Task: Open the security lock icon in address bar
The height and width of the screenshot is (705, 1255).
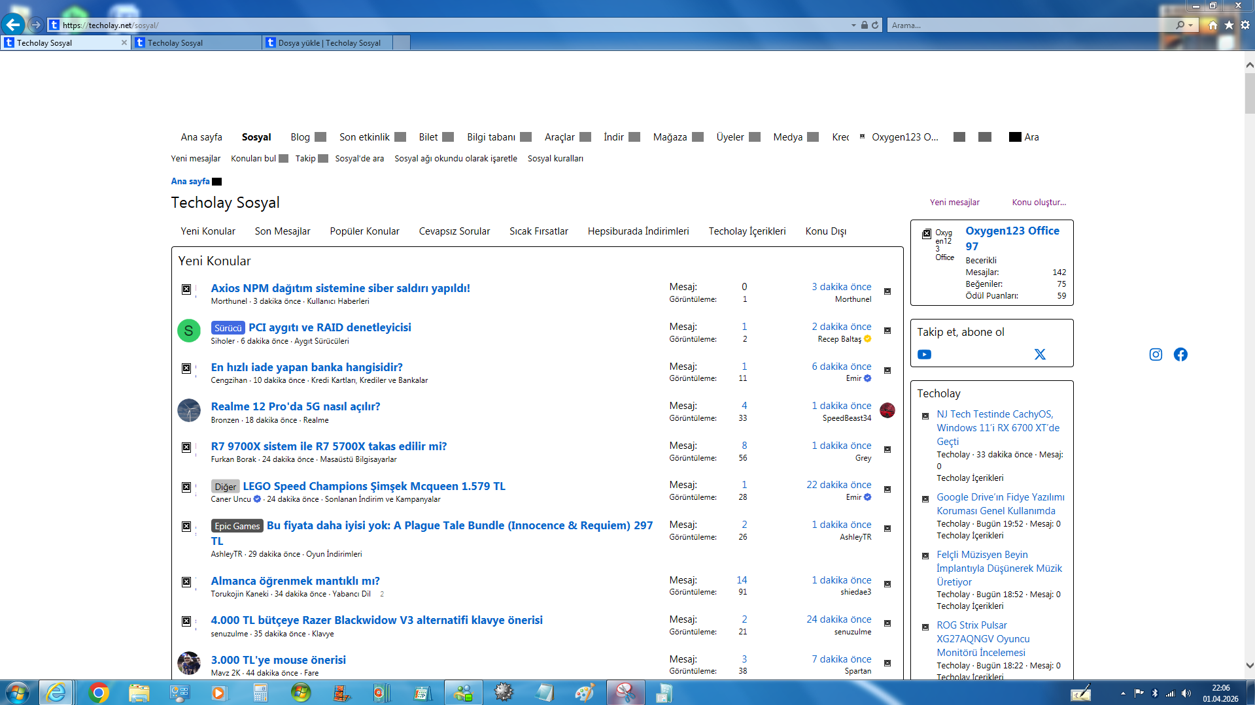Action: click(865, 25)
